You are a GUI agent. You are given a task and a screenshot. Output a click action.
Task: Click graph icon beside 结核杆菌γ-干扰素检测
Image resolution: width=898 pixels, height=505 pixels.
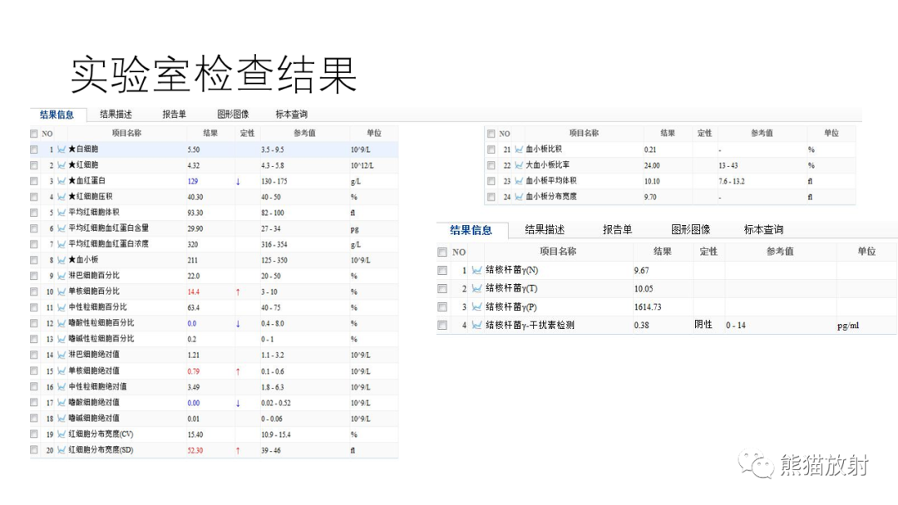coord(476,326)
